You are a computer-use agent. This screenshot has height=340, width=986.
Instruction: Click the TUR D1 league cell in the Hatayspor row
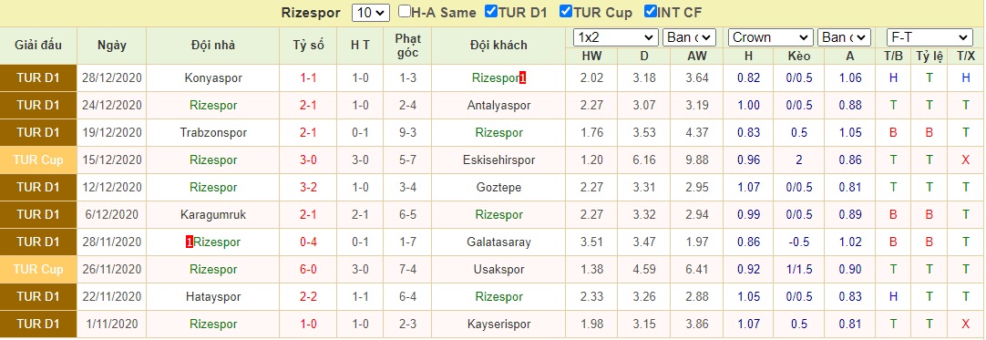click(39, 296)
